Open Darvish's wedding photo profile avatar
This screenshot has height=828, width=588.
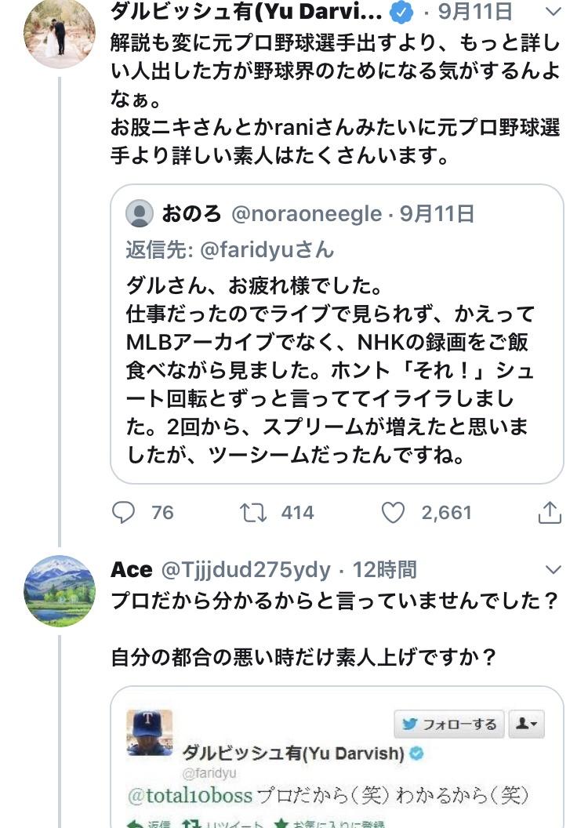click(x=60, y=33)
